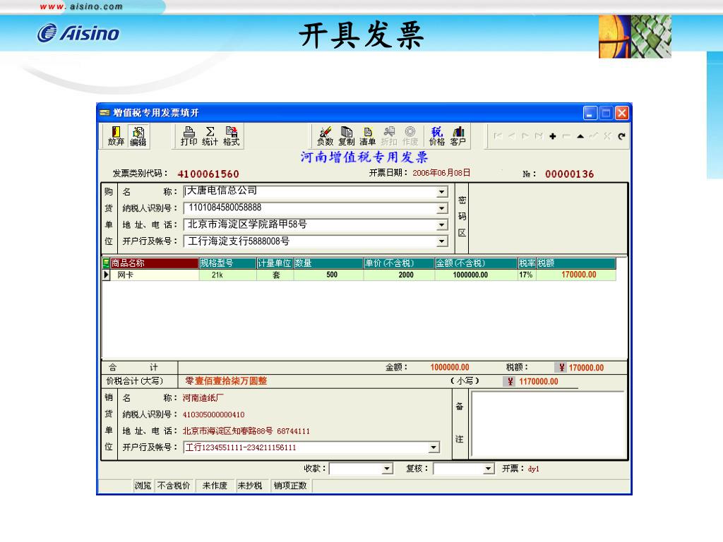This screenshot has width=723, height=542.
Task: Expand the buyer 纳税人识别号 dropdown arrow
Action: [x=442, y=208]
